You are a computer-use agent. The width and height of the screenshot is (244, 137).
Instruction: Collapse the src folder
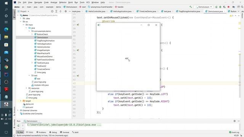coord(21,22)
